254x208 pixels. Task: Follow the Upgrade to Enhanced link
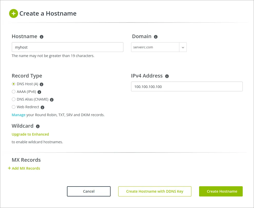coord(30,134)
